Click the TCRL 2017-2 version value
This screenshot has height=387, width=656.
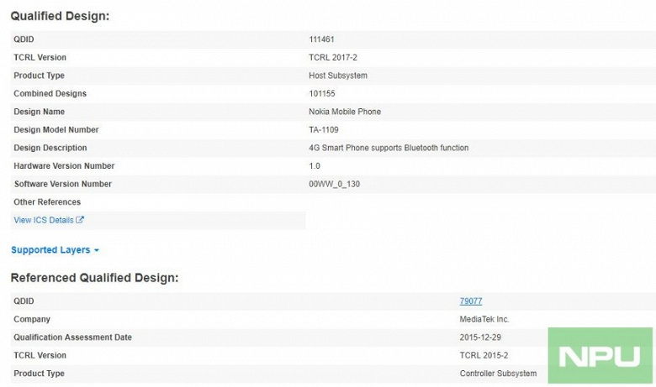(331, 58)
